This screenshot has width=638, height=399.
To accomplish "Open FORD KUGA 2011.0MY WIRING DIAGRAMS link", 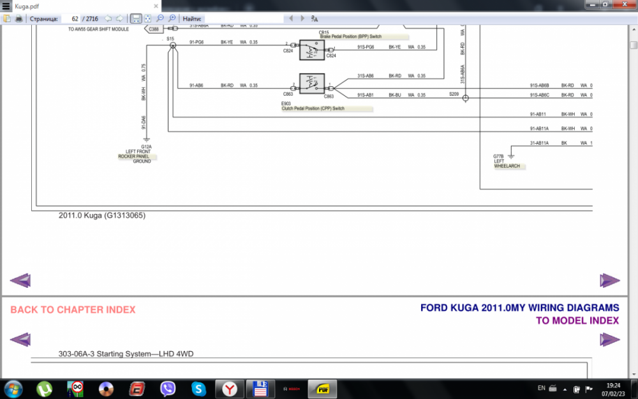I will click(519, 308).
